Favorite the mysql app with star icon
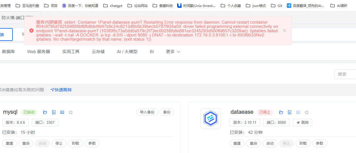 [x=71, y=112]
